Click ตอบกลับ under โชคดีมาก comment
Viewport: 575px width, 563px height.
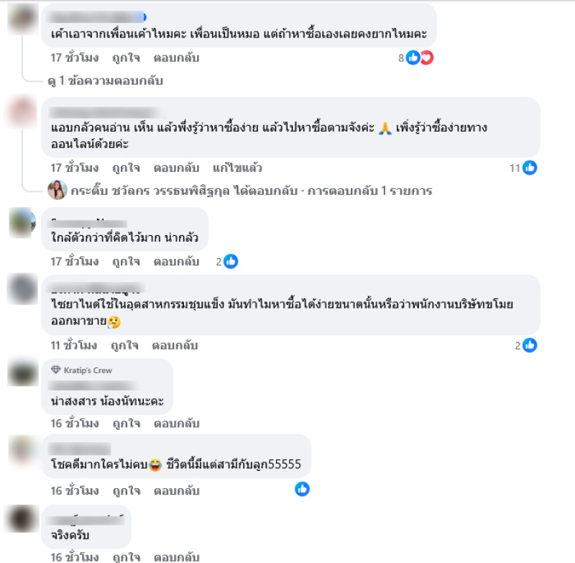click(x=176, y=491)
